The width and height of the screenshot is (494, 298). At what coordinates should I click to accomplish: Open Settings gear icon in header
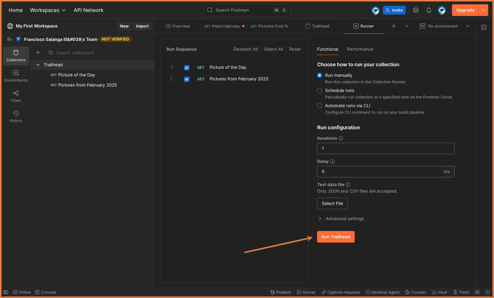click(x=416, y=10)
